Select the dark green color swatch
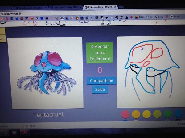This screenshot has height=138, width=185. [168, 113]
